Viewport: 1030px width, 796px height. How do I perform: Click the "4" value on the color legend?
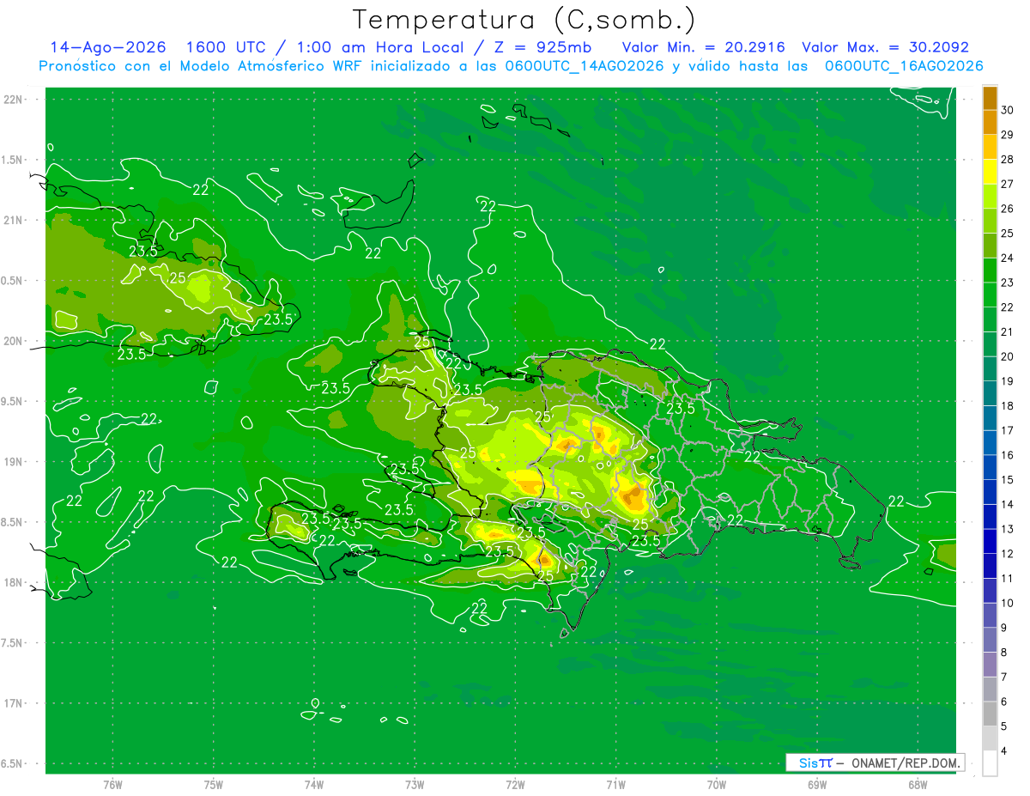point(1005,751)
